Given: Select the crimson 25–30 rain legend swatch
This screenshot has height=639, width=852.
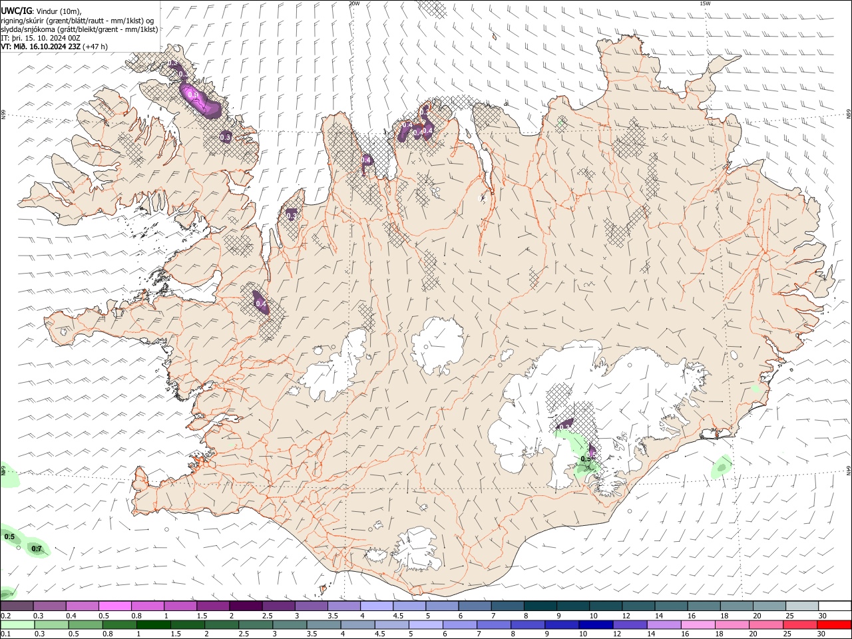Looking at the screenshot, I should pyautogui.click(x=799, y=624).
